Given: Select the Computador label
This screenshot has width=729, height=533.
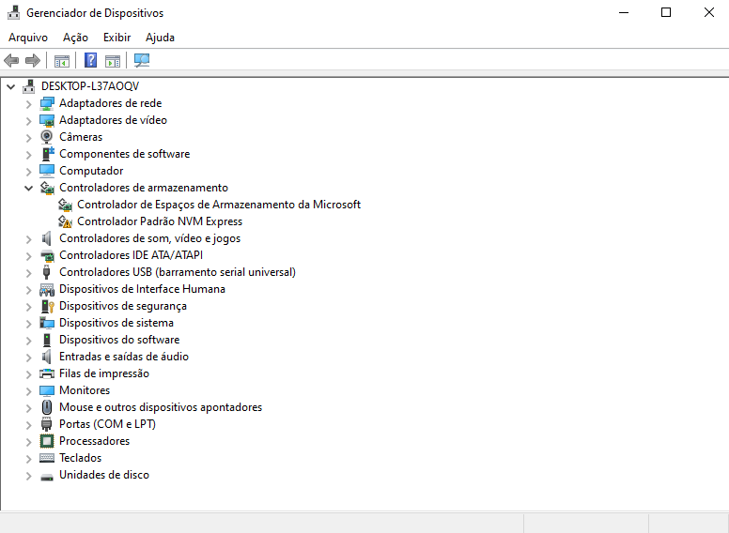Looking at the screenshot, I should point(91,171).
